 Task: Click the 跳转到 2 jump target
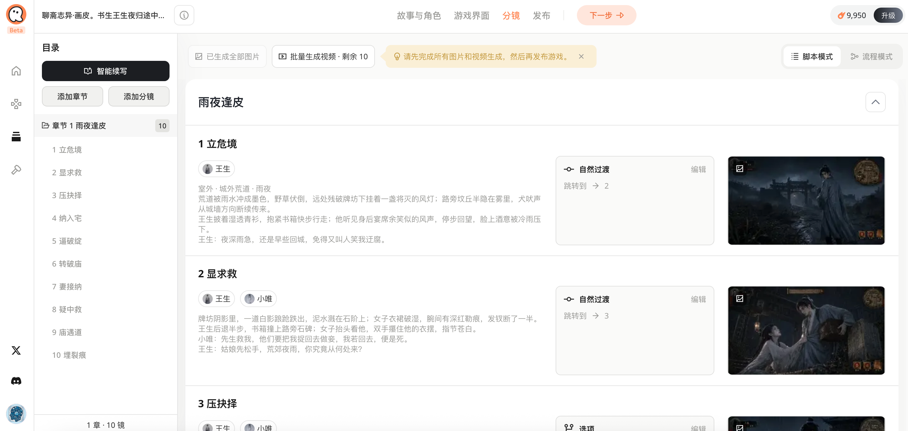click(x=586, y=186)
